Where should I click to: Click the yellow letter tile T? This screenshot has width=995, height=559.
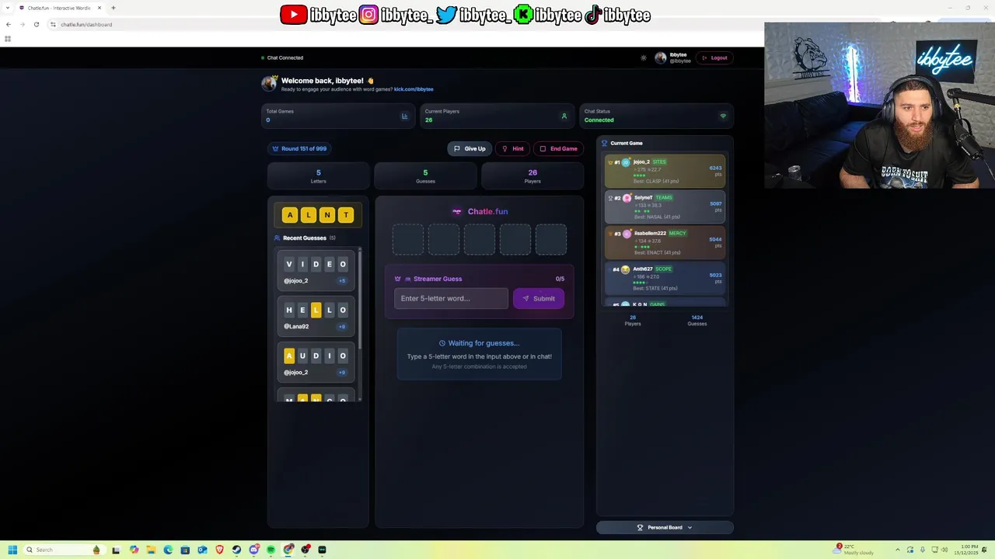346,215
